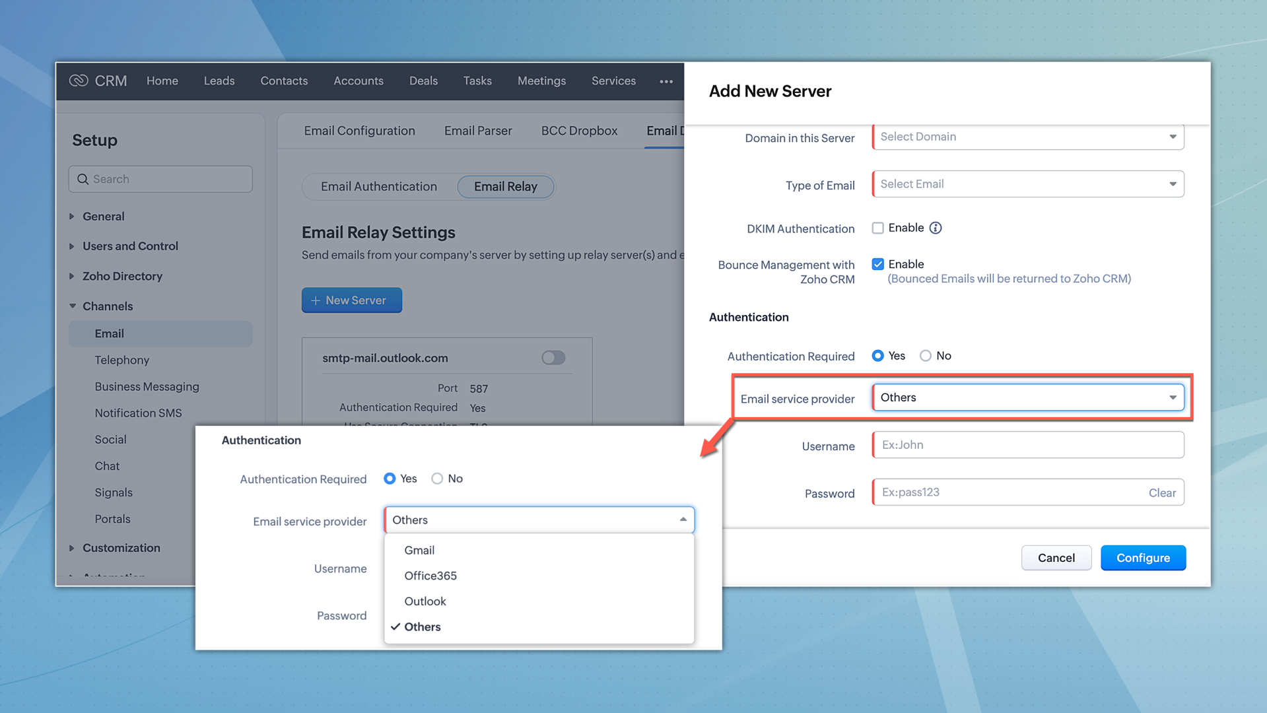
Task: Select the Email Authentication tab
Action: pyautogui.click(x=378, y=187)
